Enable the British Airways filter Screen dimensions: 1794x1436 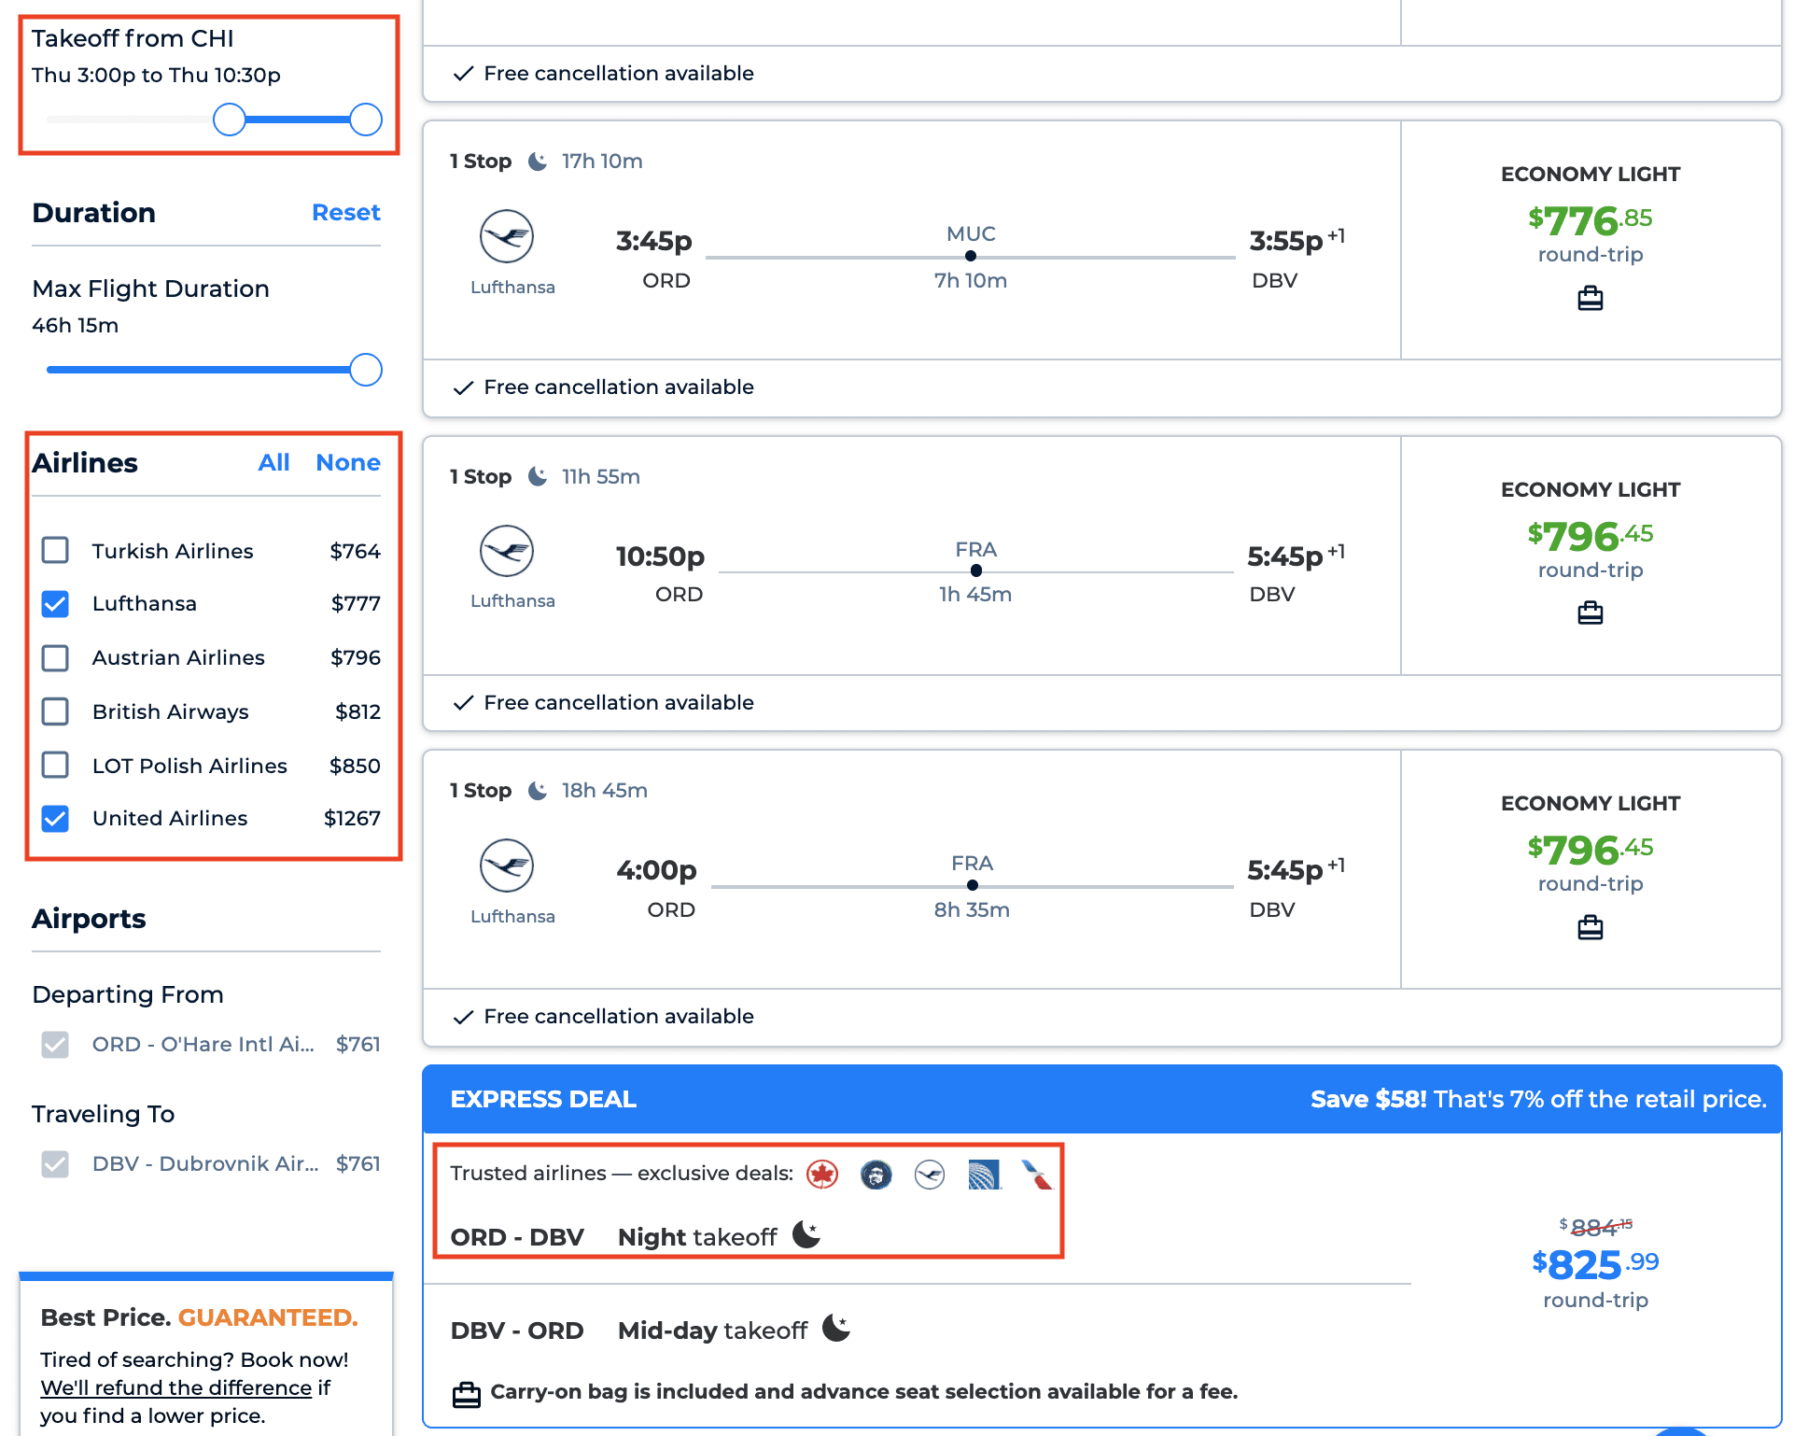click(55, 711)
